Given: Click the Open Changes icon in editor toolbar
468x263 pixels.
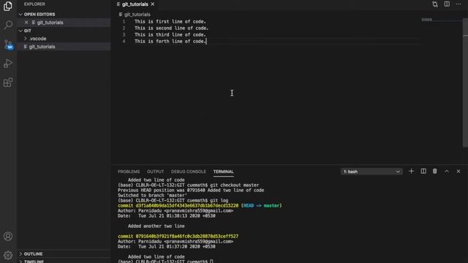Looking at the screenshot, I should (x=435, y=4).
